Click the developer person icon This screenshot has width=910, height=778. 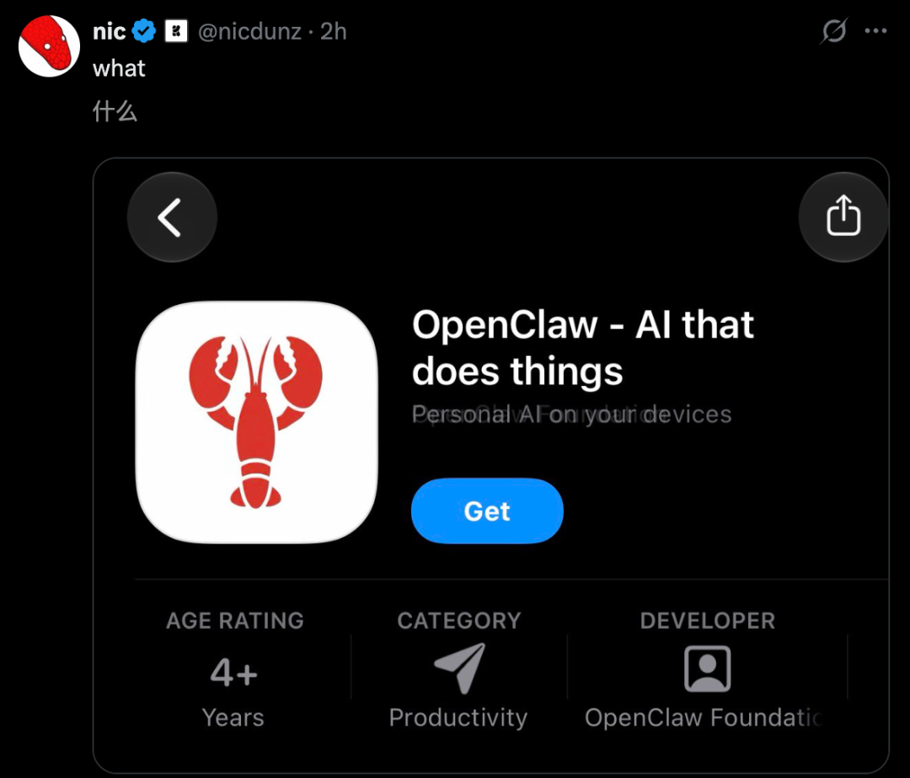pos(708,668)
